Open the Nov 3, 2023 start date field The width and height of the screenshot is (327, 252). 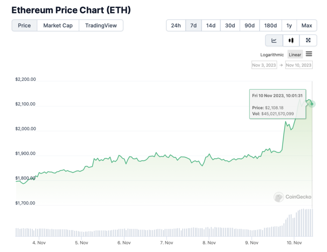coord(264,65)
